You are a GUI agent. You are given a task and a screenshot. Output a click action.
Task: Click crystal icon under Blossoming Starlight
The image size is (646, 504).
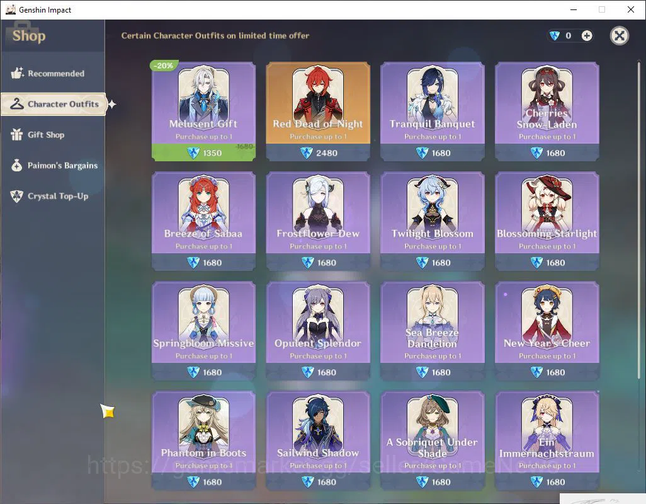(536, 263)
